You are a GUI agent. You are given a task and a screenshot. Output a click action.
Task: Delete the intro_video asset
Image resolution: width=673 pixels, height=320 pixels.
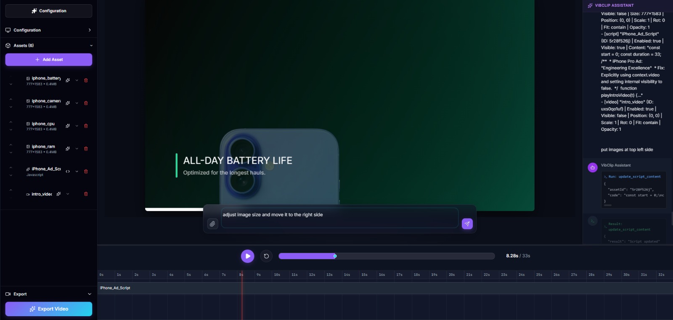(86, 194)
